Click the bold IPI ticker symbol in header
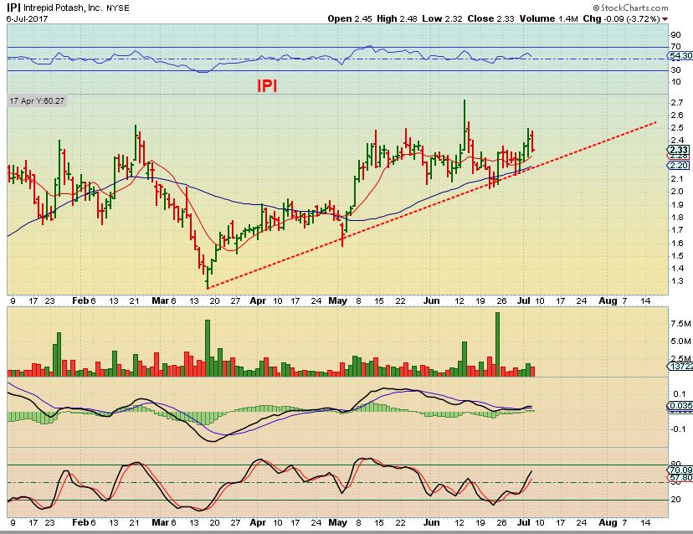Screen dimensions: 693x534 [13, 8]
